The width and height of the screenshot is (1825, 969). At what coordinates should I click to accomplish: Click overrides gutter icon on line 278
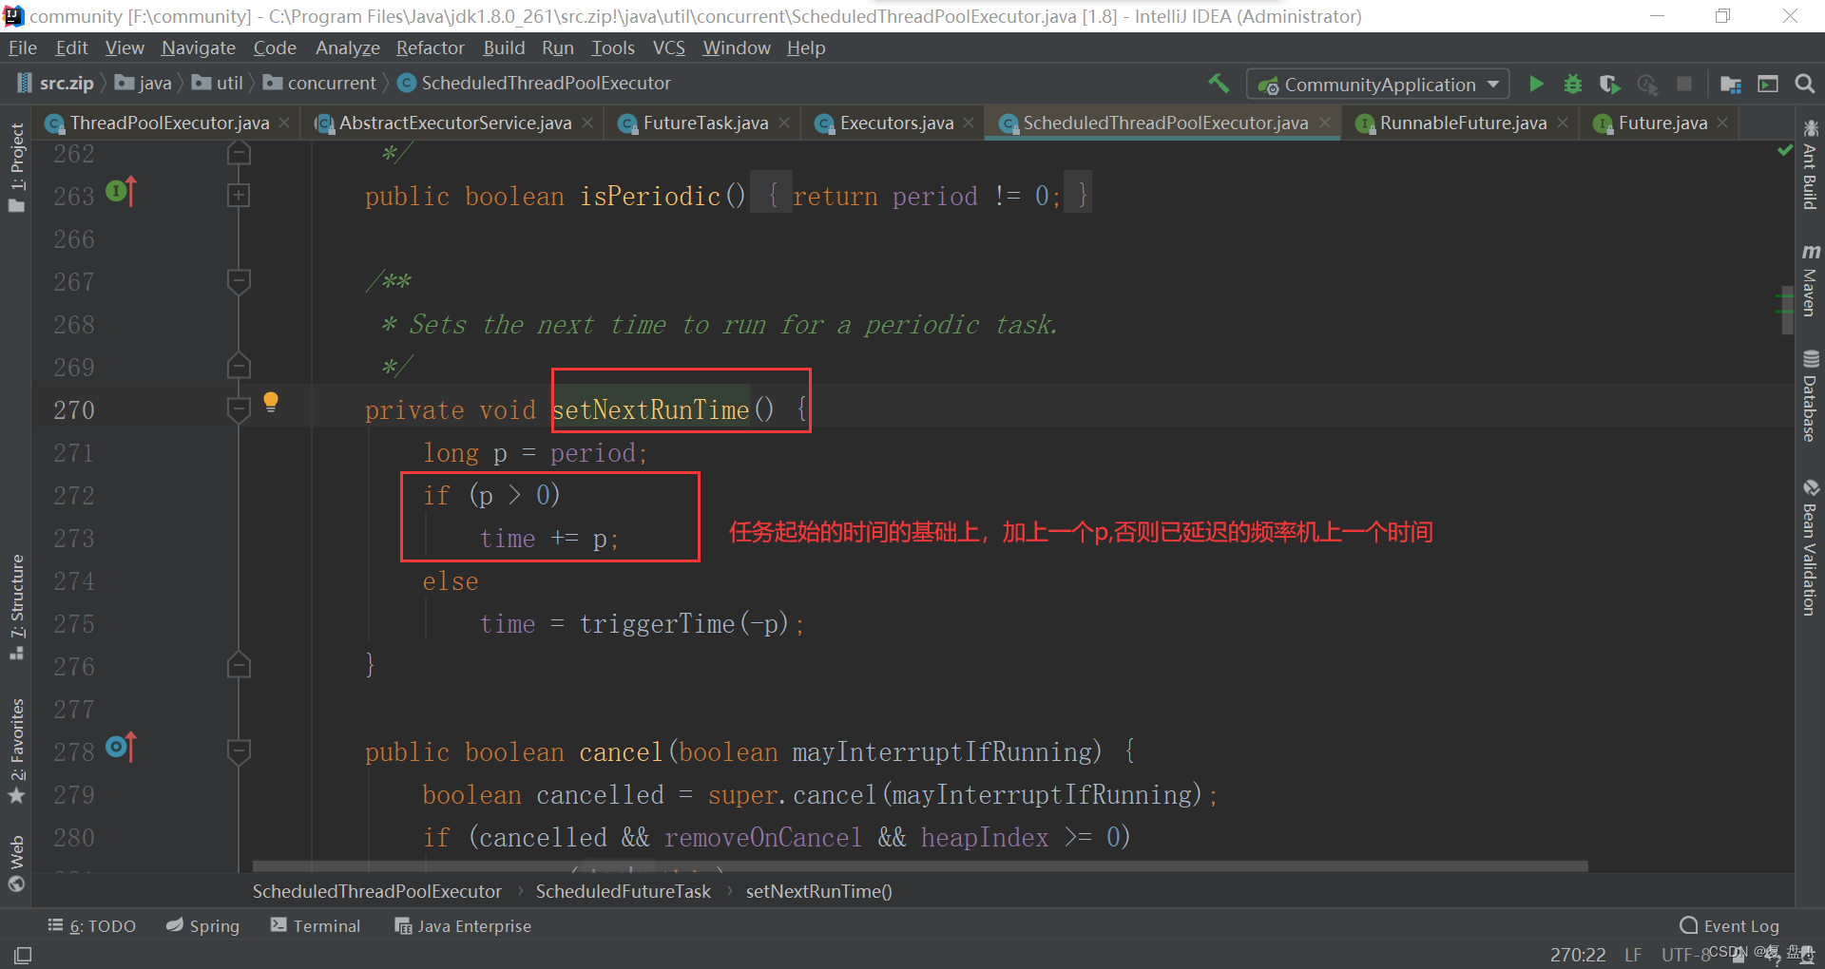pyautogui.click(x=121, y=748)
